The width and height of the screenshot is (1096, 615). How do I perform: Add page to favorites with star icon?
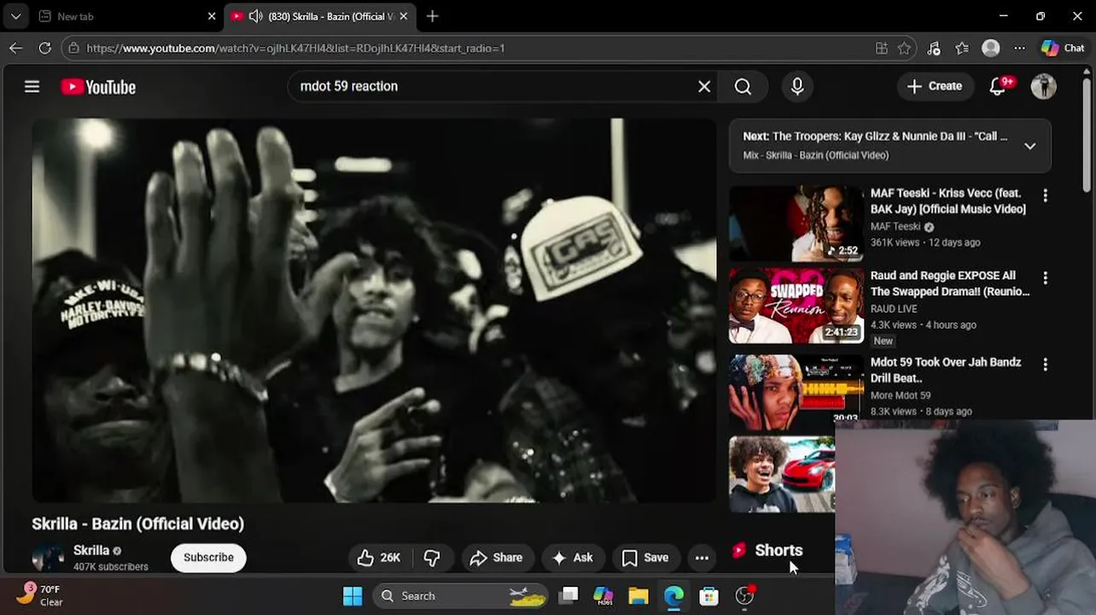[905, 48]
